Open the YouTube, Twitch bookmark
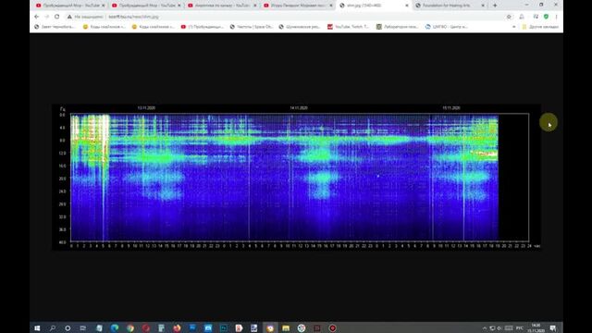Image resolution: width=592 pixels, height=333 pixels. 349,27
